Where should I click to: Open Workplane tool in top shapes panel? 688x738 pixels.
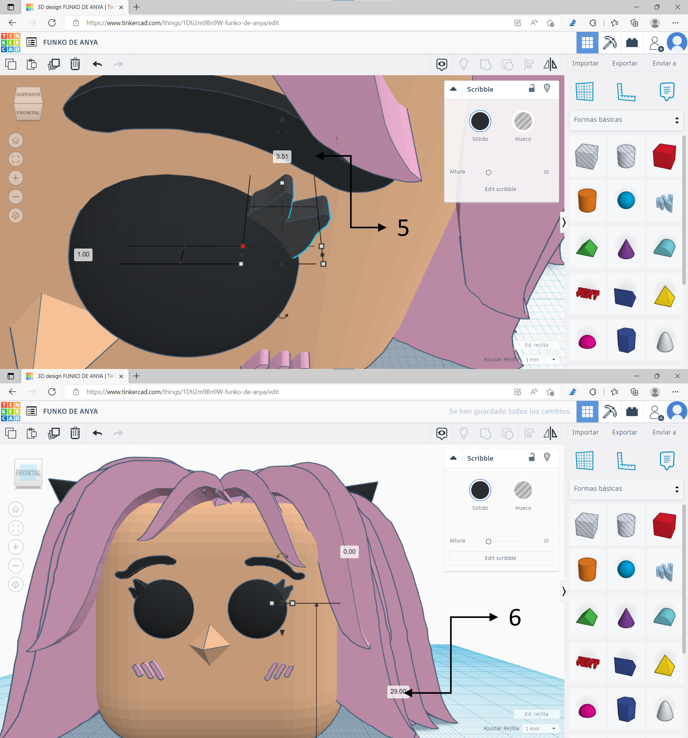[x=584, y=92]
